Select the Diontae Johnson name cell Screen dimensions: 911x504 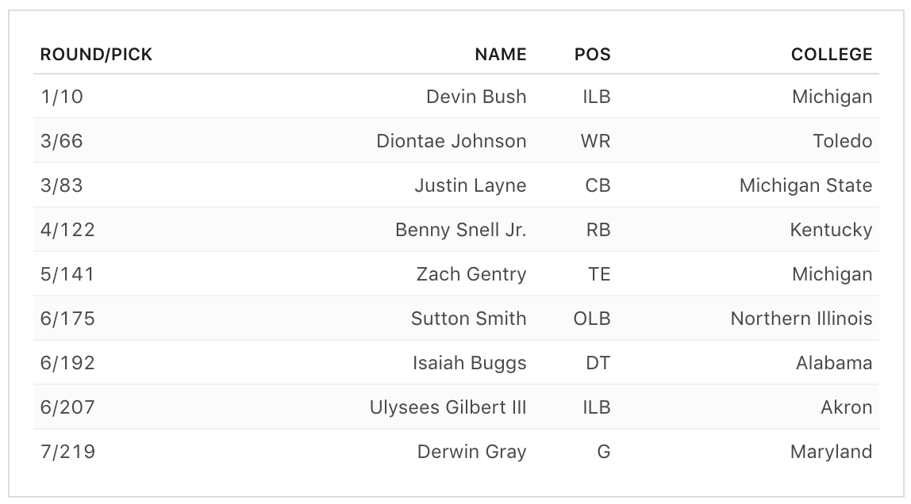tap(451, 141)
